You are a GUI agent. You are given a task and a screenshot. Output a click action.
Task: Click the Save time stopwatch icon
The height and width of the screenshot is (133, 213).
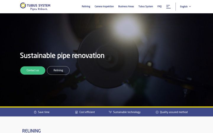point(35,112)
